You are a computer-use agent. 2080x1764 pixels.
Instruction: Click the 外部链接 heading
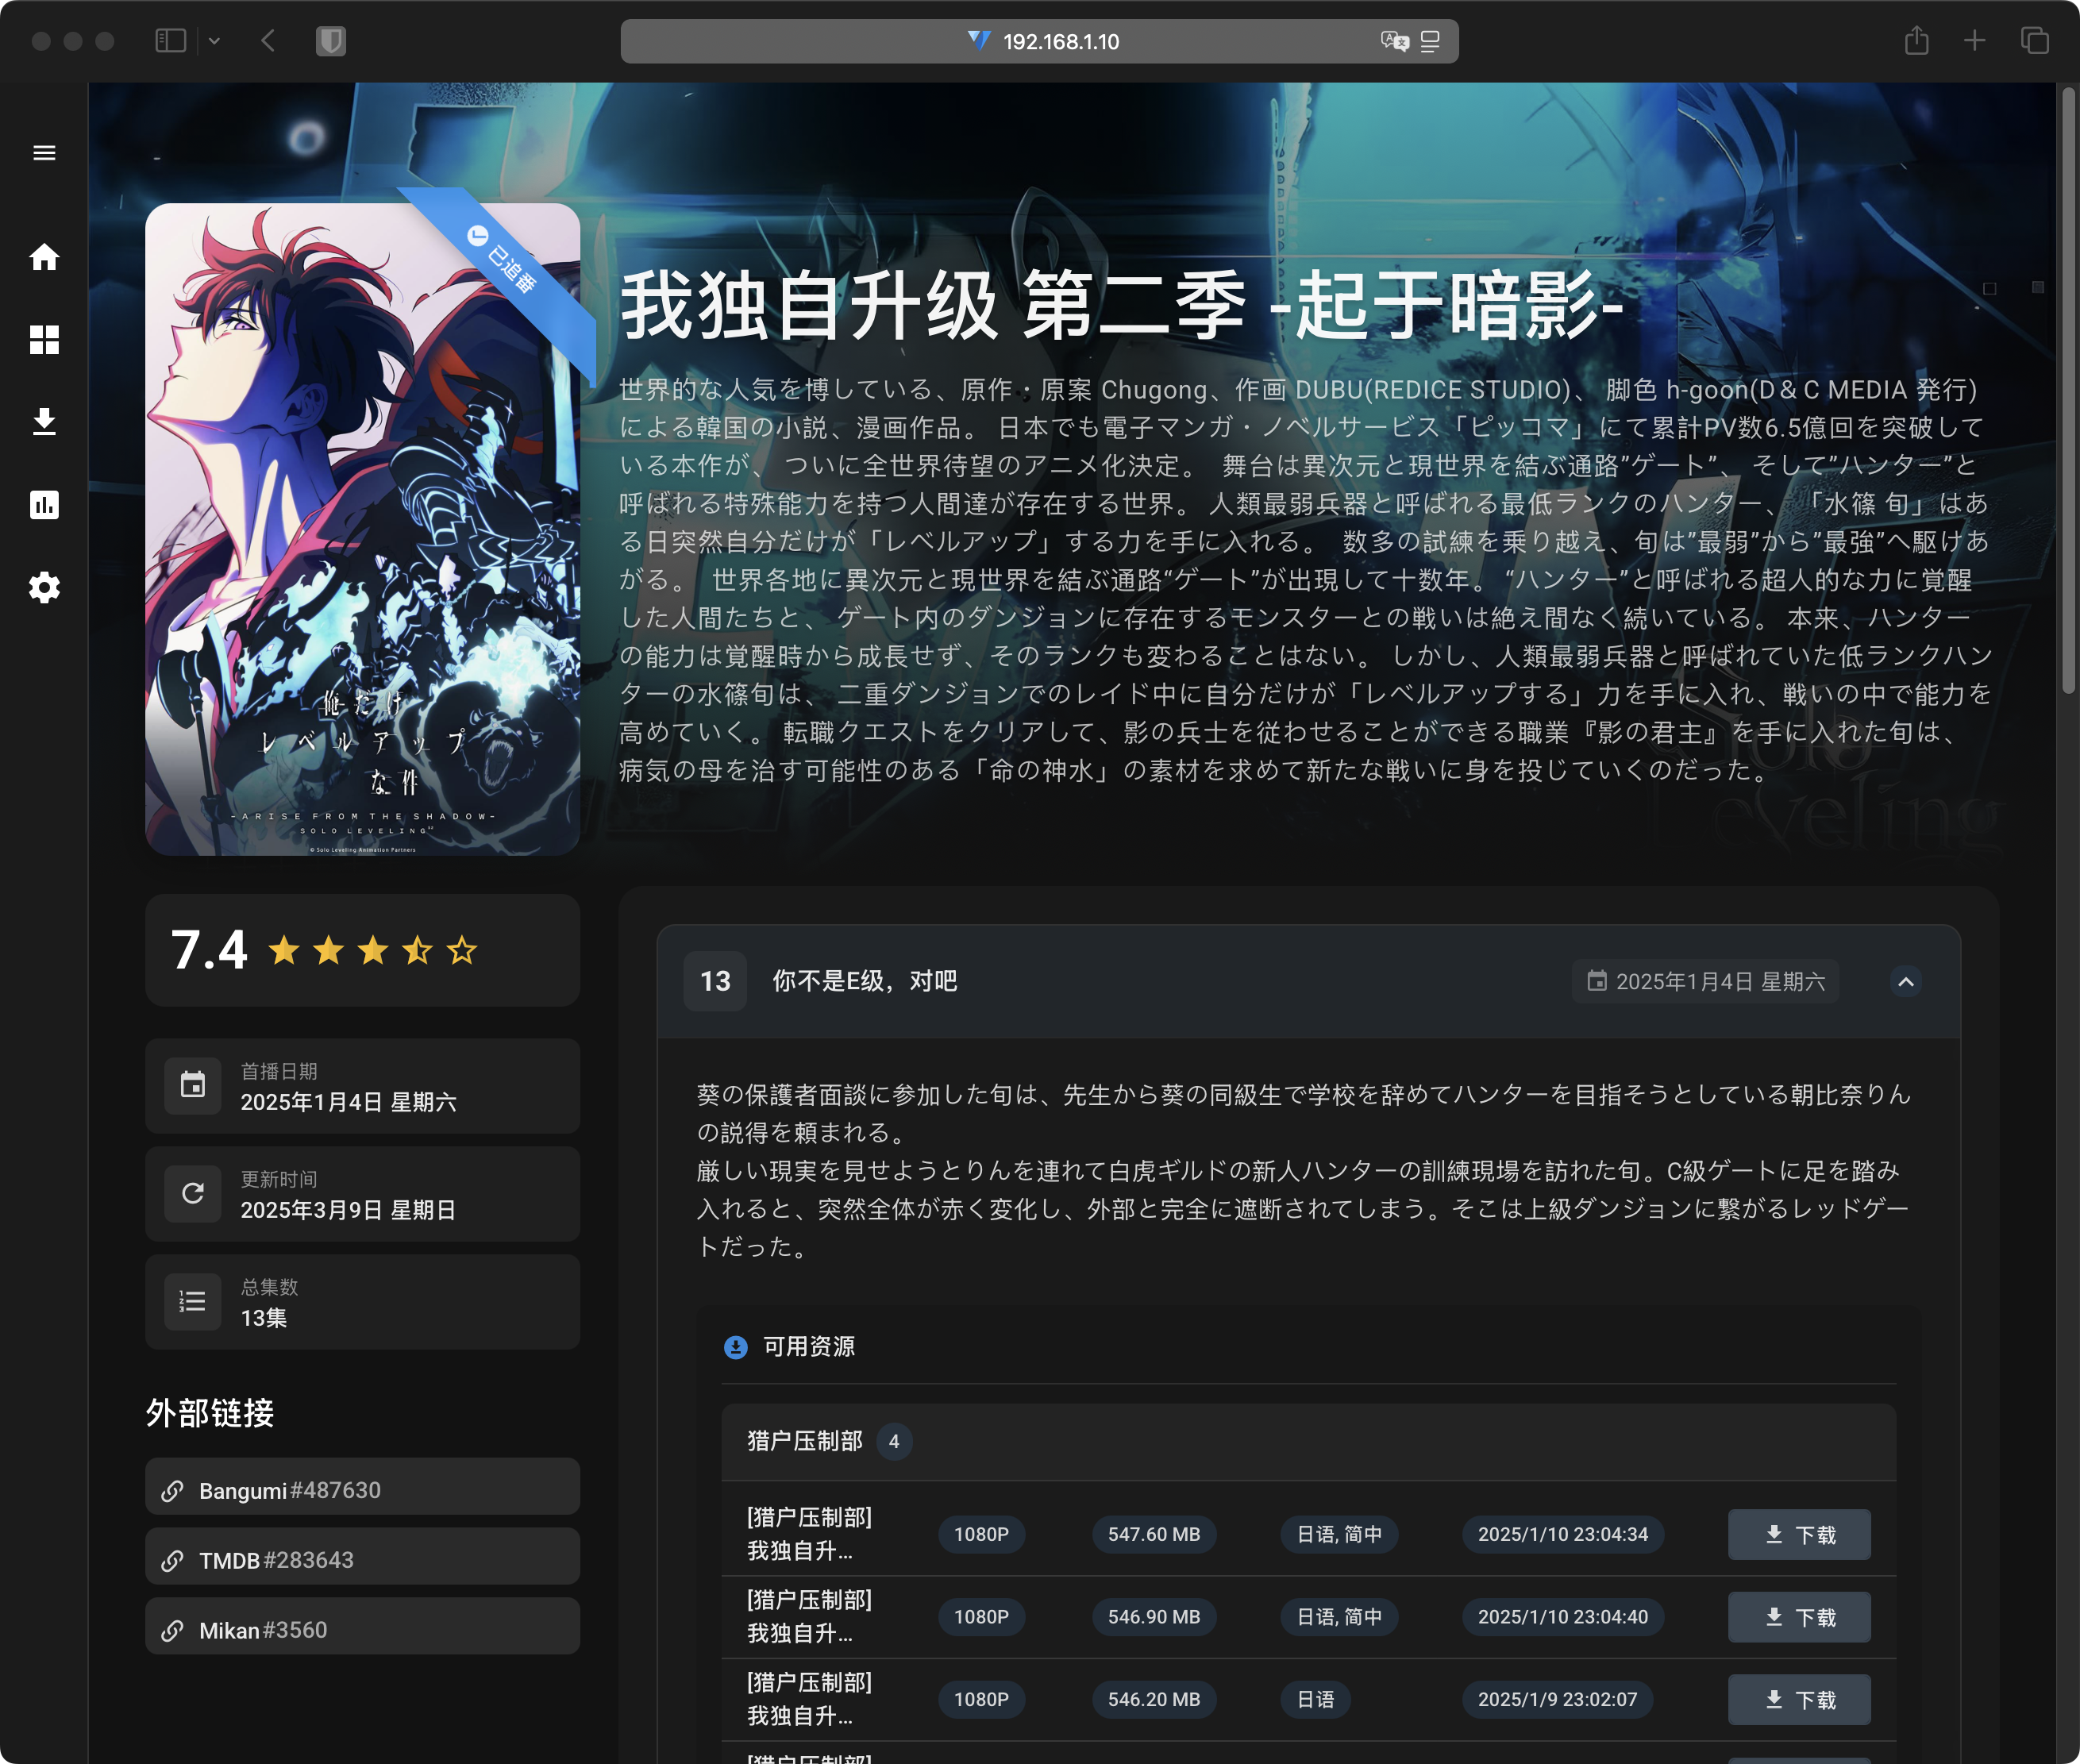click(210, 1413)
